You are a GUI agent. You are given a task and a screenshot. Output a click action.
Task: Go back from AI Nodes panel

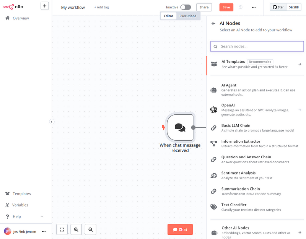[213, 23]
